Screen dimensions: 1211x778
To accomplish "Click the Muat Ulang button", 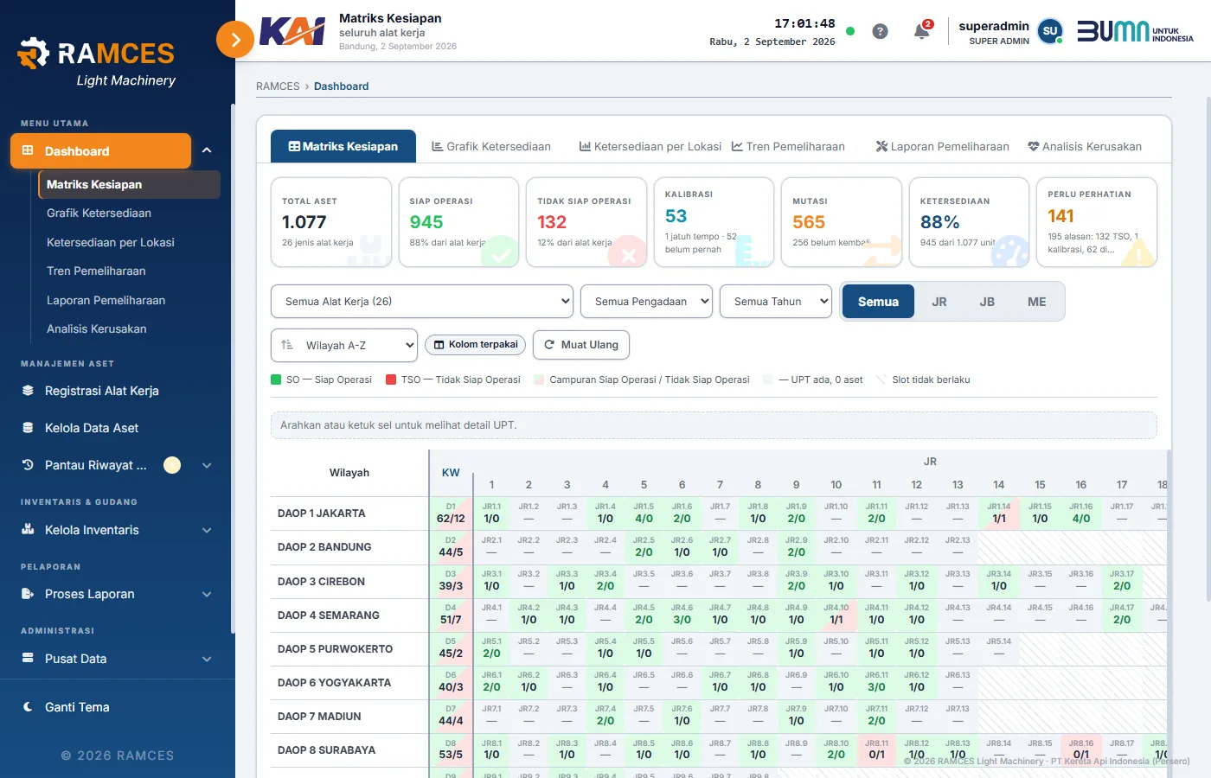I will click(x=581, y=345).
